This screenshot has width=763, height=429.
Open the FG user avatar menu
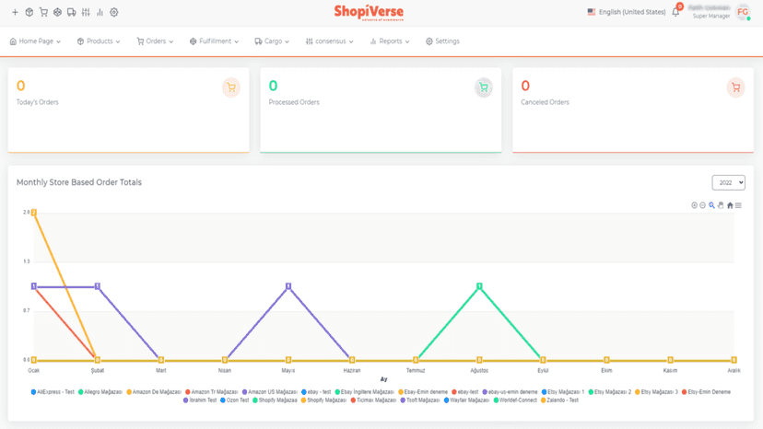pyautogui.click(x=743, y=12)
